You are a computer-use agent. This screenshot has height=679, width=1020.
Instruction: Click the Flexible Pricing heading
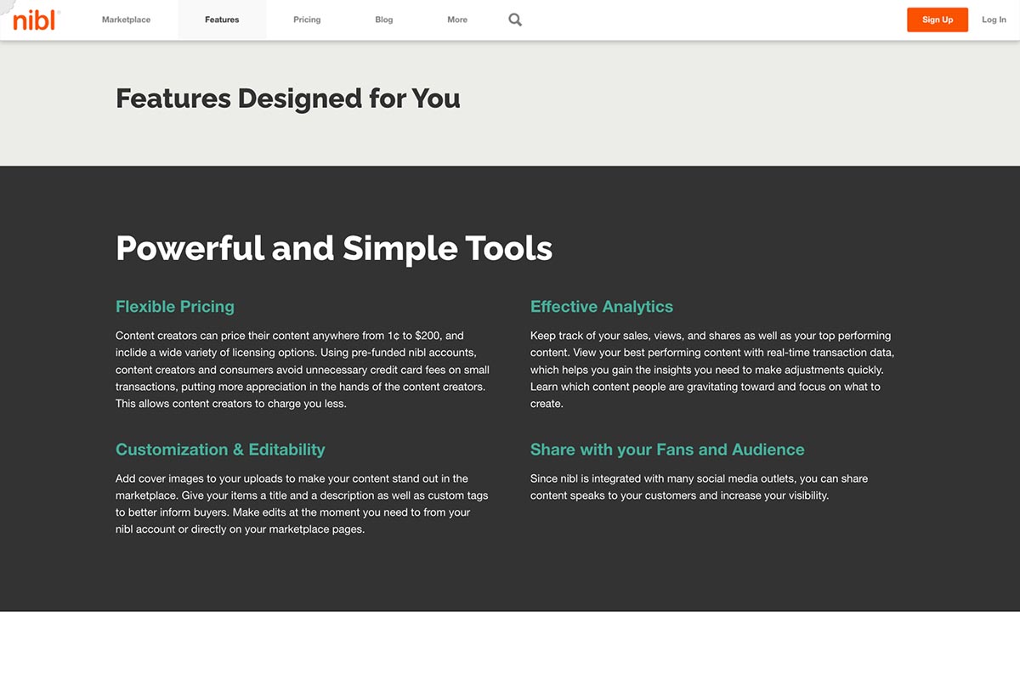tap(175, 307)
